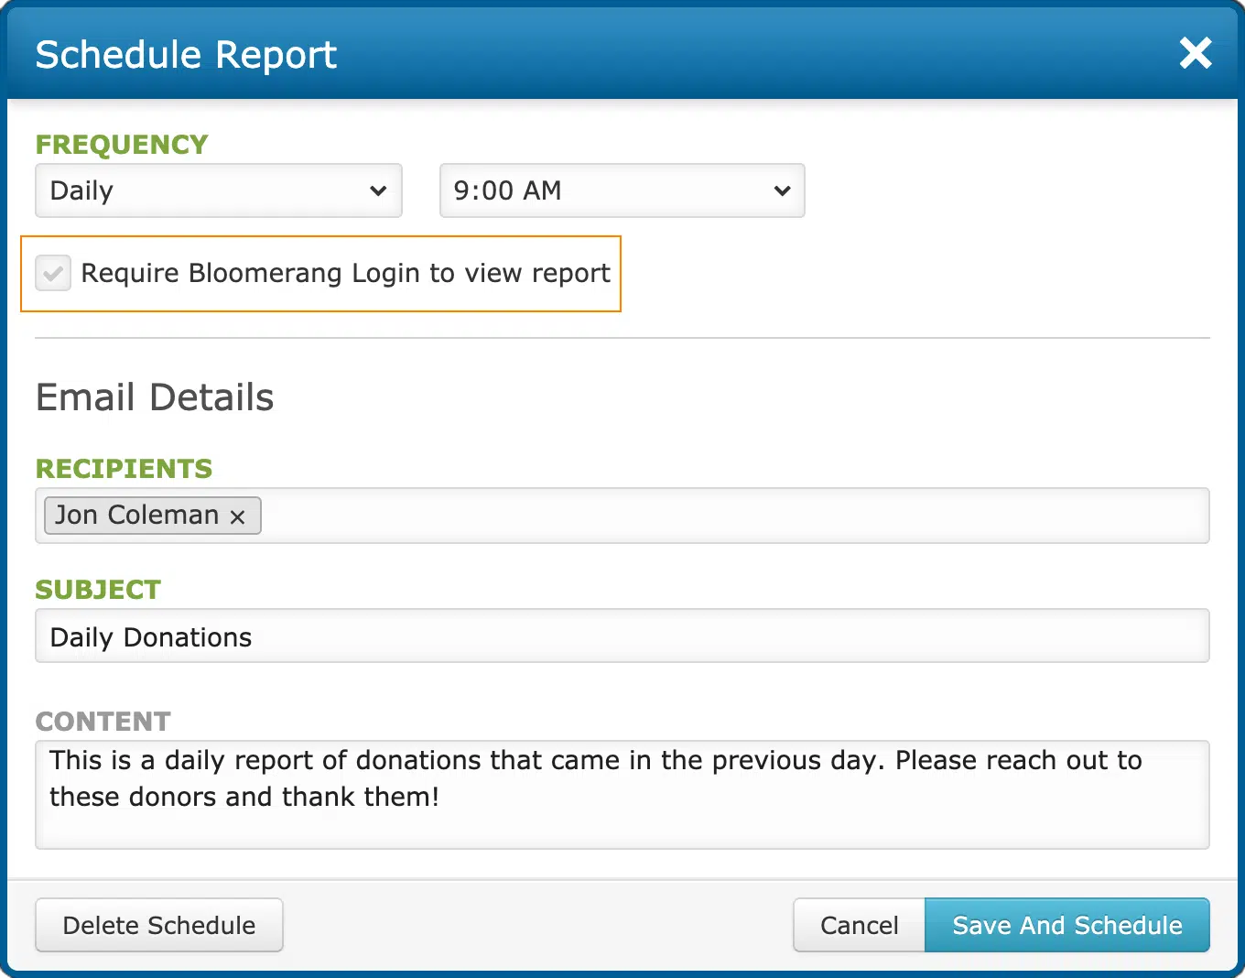Click the X next to Jon Coleman's name
1245x978 pixels.
pos(237,516)
